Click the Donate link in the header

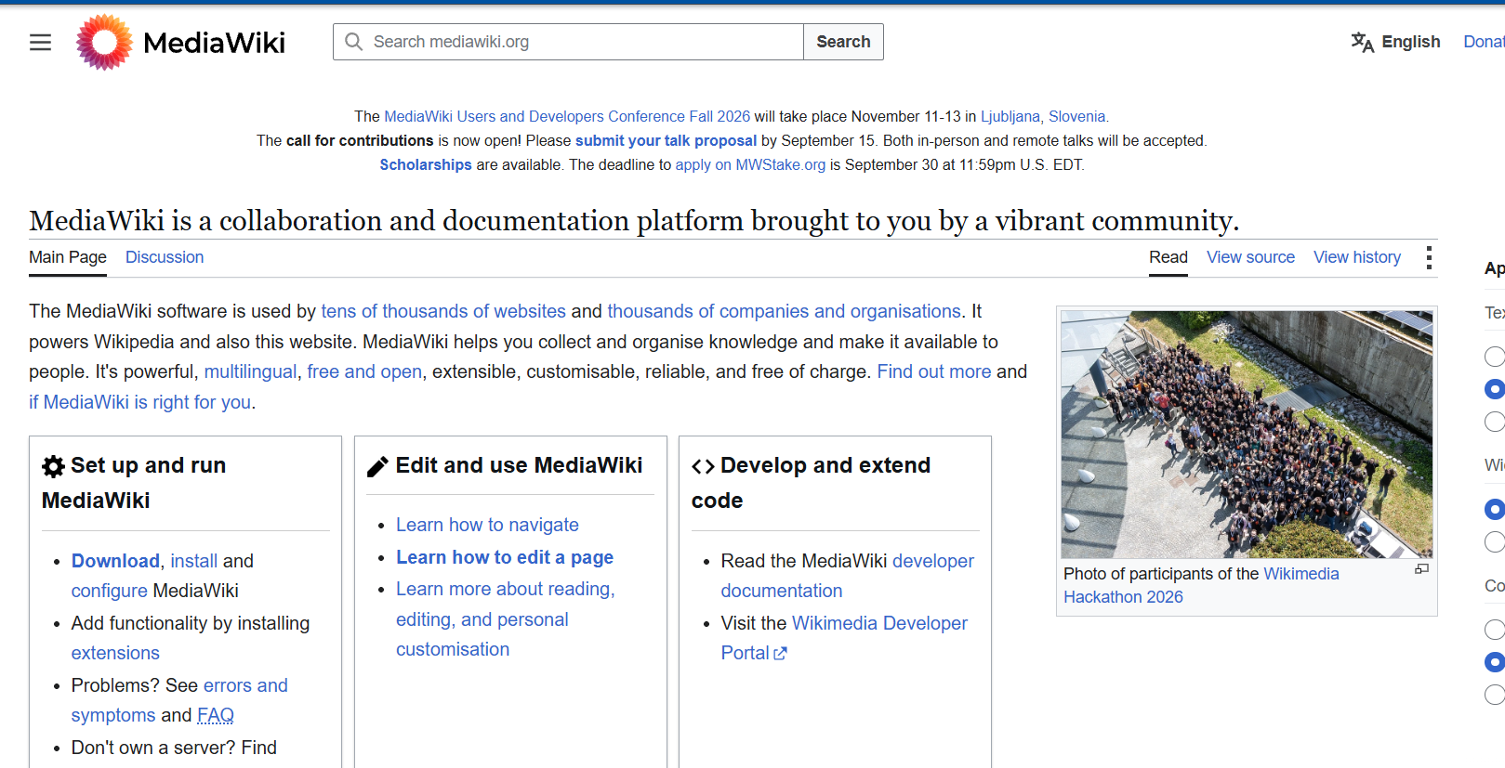pos(1484,42)
